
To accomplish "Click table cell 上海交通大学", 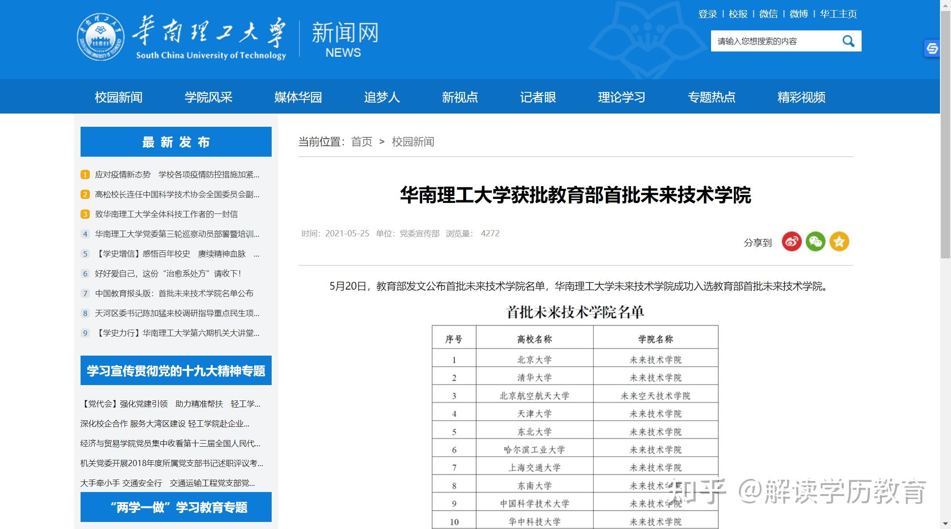I will (x=534, y=467).
